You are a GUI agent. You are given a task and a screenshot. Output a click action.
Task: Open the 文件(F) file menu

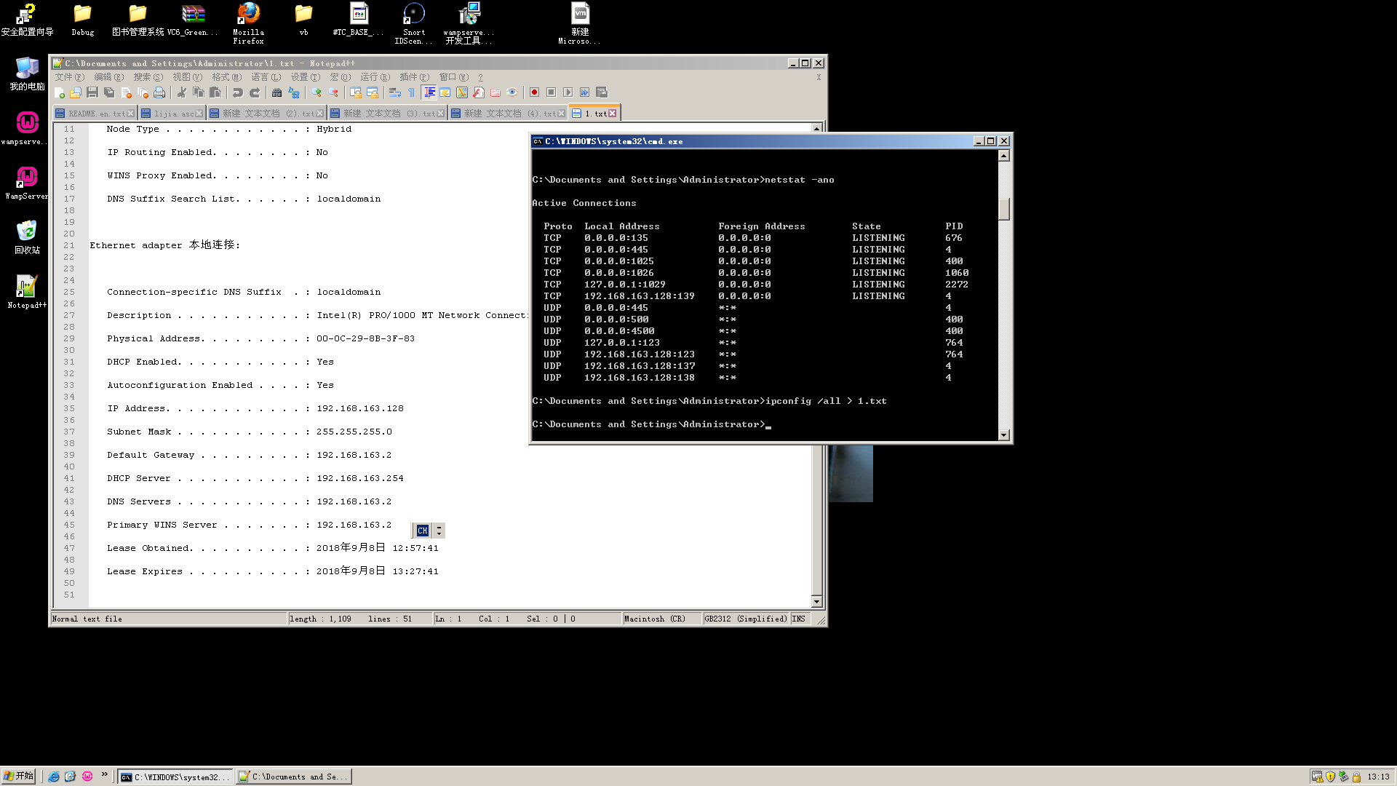69,77
